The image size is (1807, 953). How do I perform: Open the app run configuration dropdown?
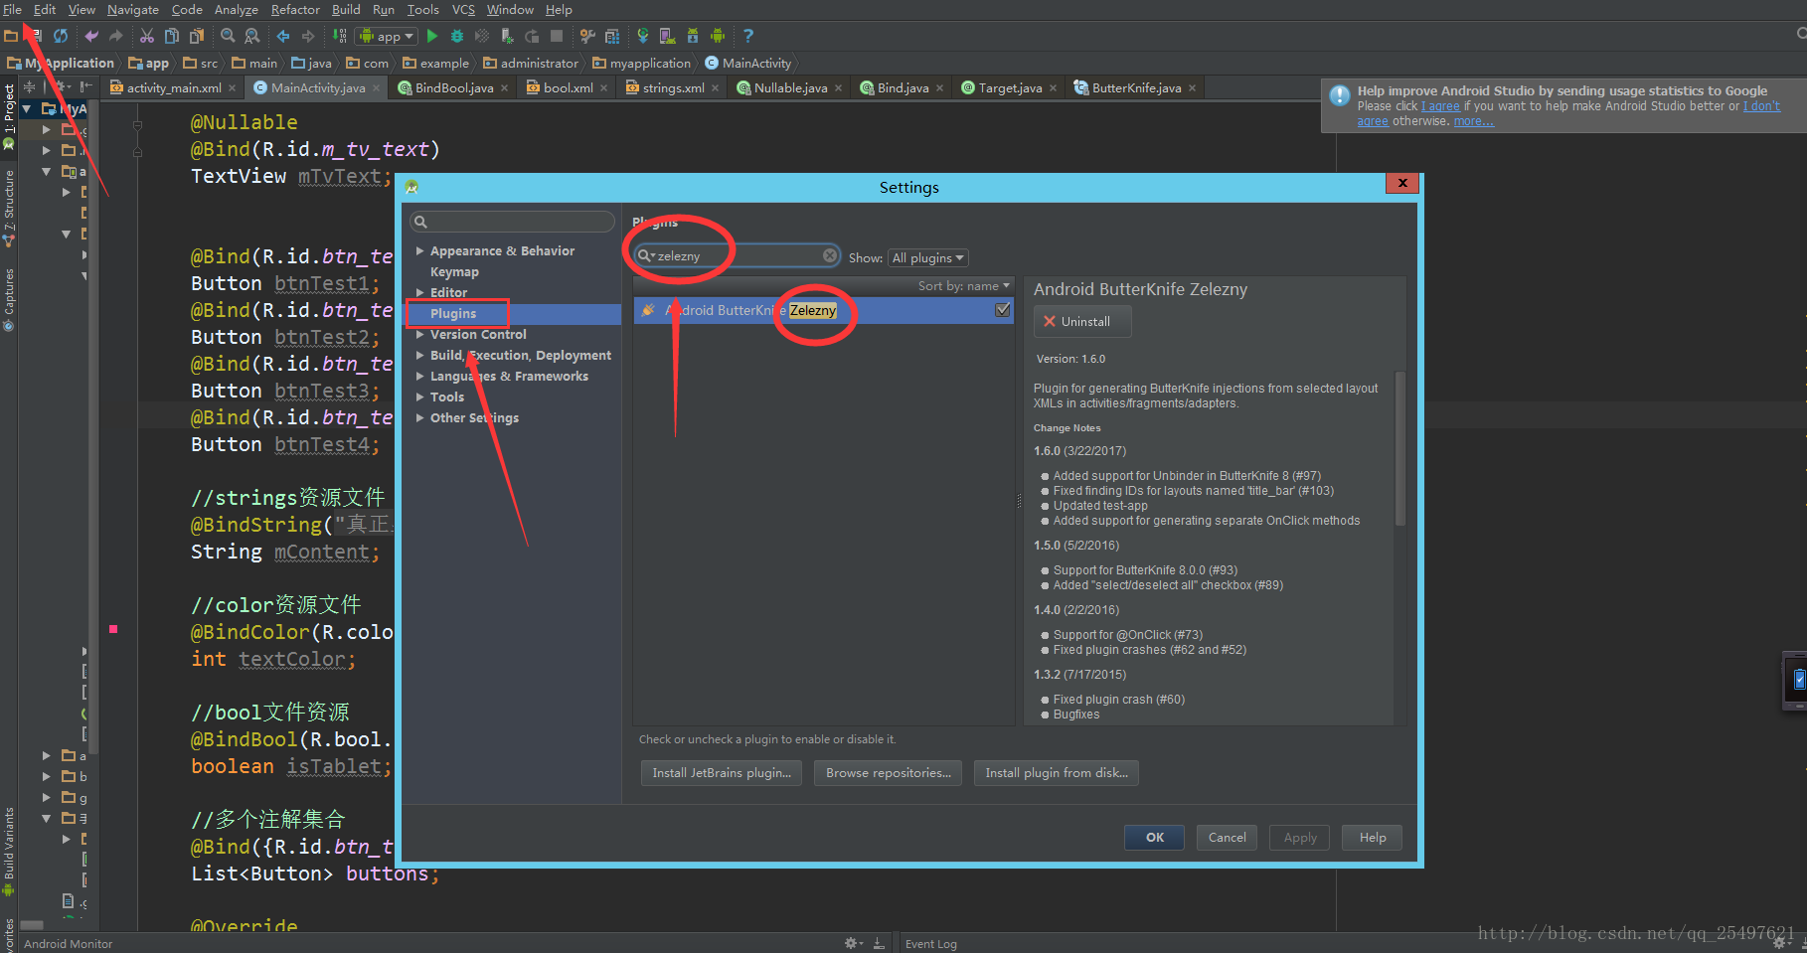coord(387,36)
